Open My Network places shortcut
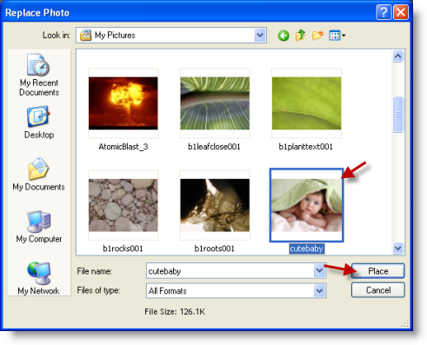Screen dimensions: 427x345 point(38,278)
